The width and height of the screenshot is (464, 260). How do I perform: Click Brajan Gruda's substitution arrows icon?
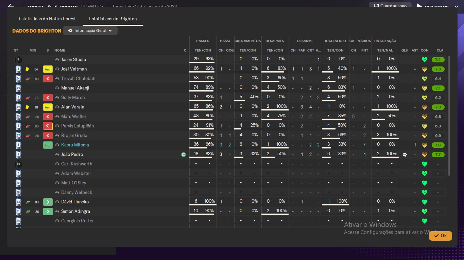coord(28,136)
